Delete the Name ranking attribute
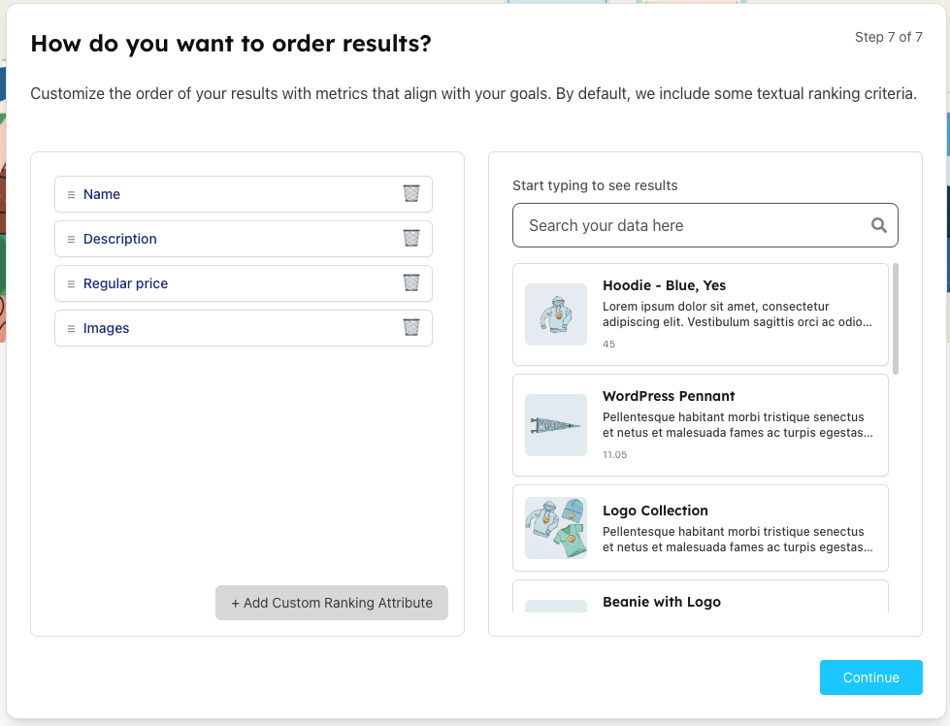This screenshot has height=726, width=950. [411, 194]
